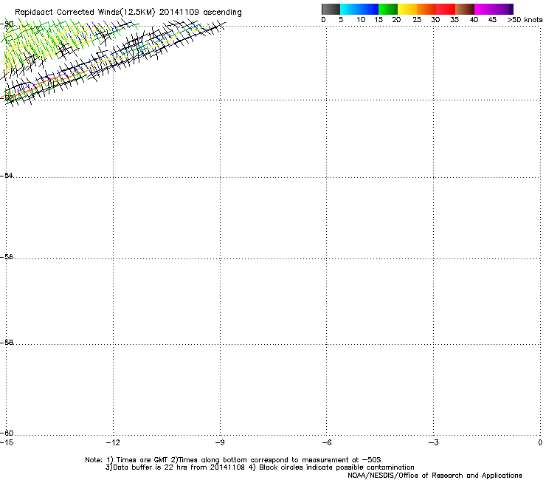This screenshot has height=480, width=546.
Task: Pick the orange 25-30 knots color swatch
Action: point(426,9)
